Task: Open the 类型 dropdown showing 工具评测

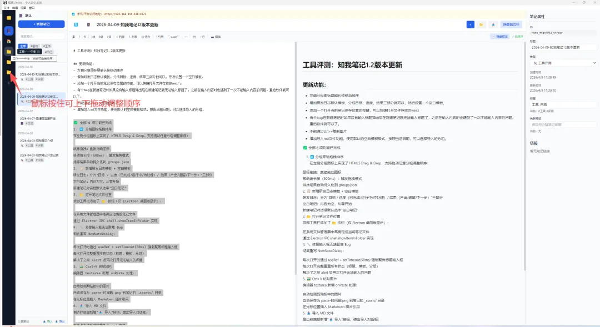Action: point(563,63)
